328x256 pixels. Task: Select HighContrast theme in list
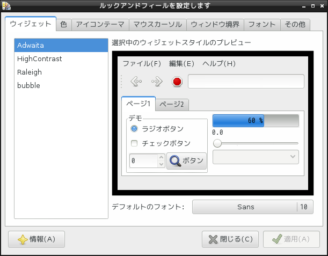point(61,59)
